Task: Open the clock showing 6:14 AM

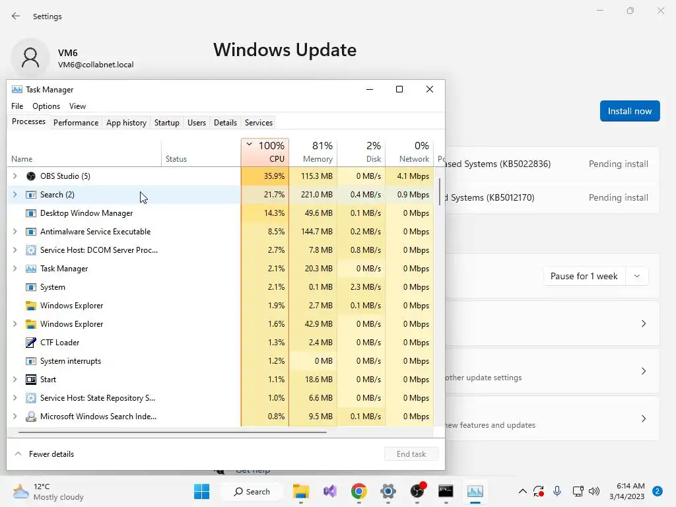Action: (627, 491)
